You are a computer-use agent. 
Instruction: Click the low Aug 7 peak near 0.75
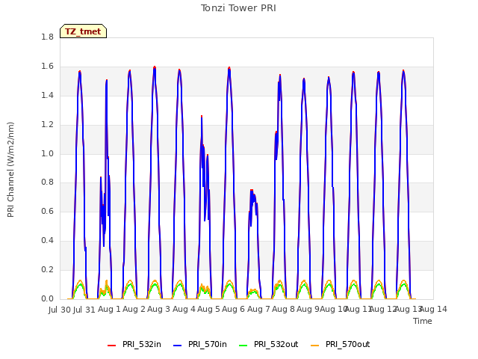(x=252, y=191)
